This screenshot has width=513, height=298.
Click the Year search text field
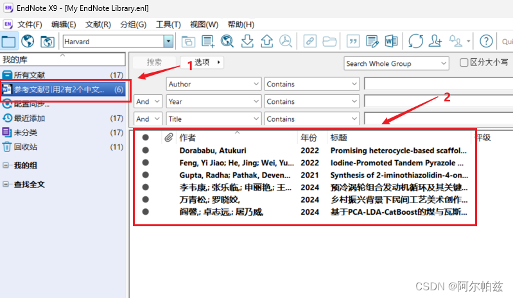pyautogui.click(x=439, y=101)
